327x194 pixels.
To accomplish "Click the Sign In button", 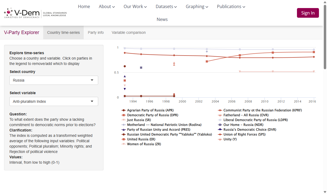I will click(308, 13).
